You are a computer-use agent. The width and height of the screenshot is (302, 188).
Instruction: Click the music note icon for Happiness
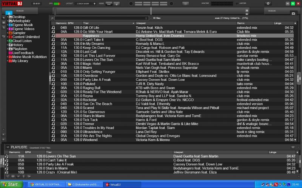53,36
